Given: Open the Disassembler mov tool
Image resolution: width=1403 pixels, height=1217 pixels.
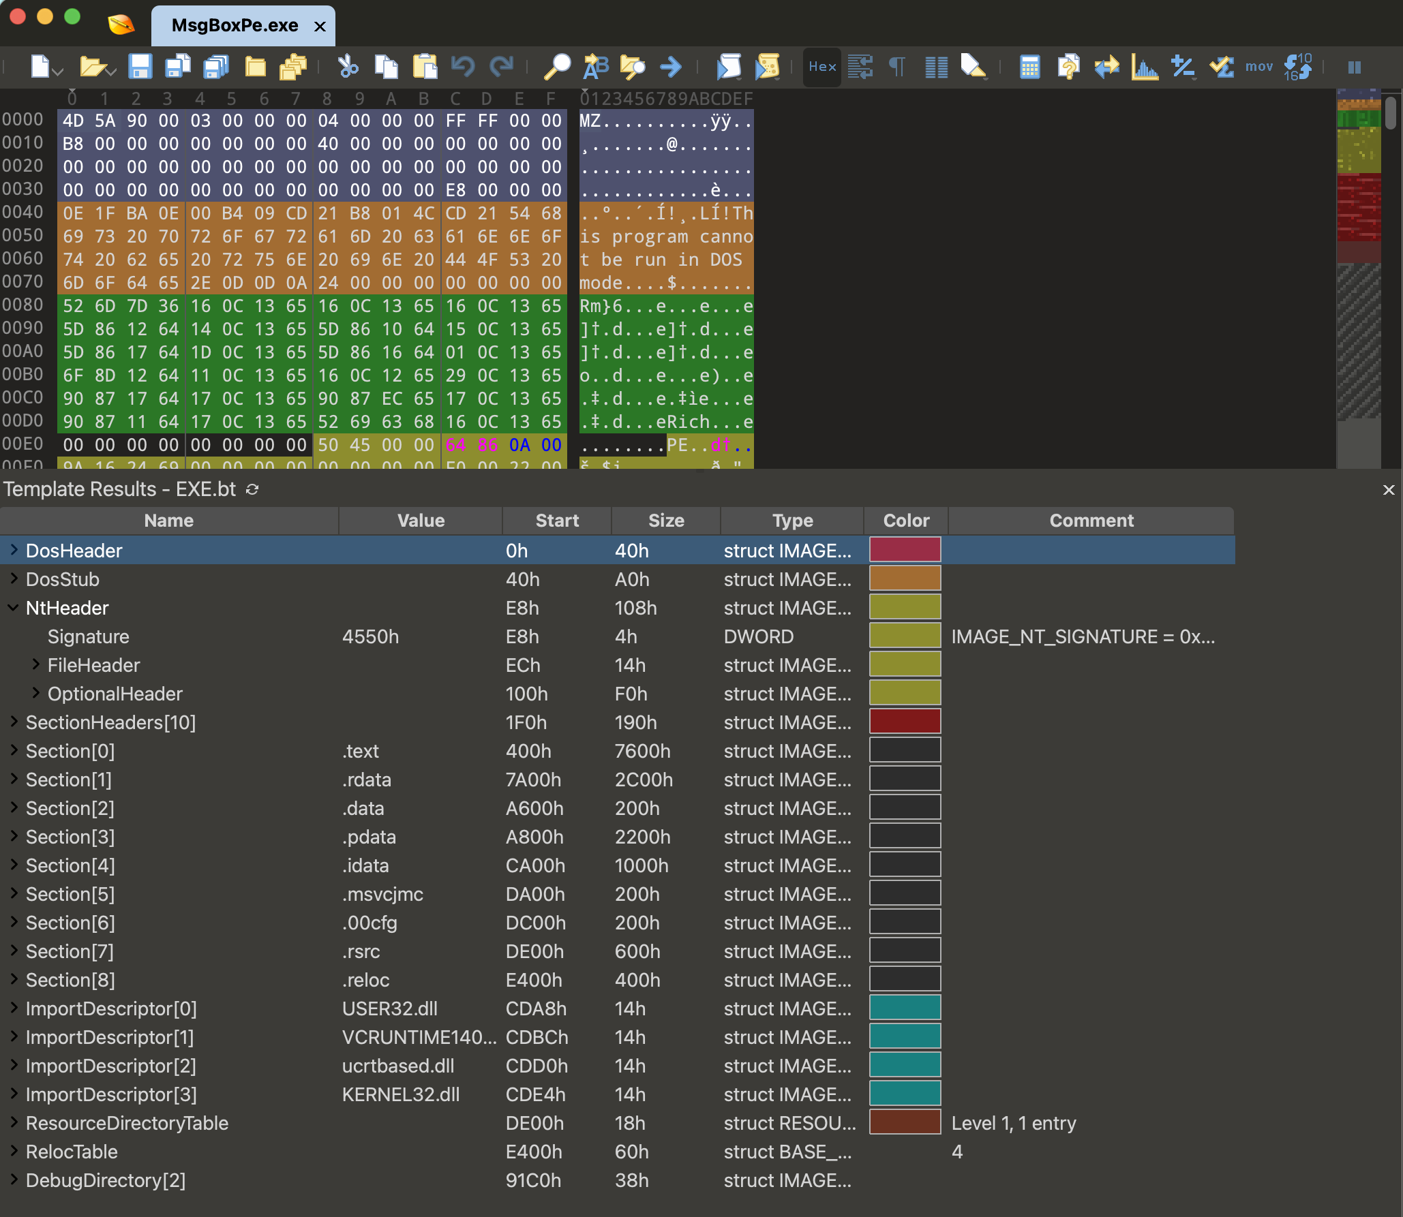Looking at the screenshot, I should tap(1258, 67).
